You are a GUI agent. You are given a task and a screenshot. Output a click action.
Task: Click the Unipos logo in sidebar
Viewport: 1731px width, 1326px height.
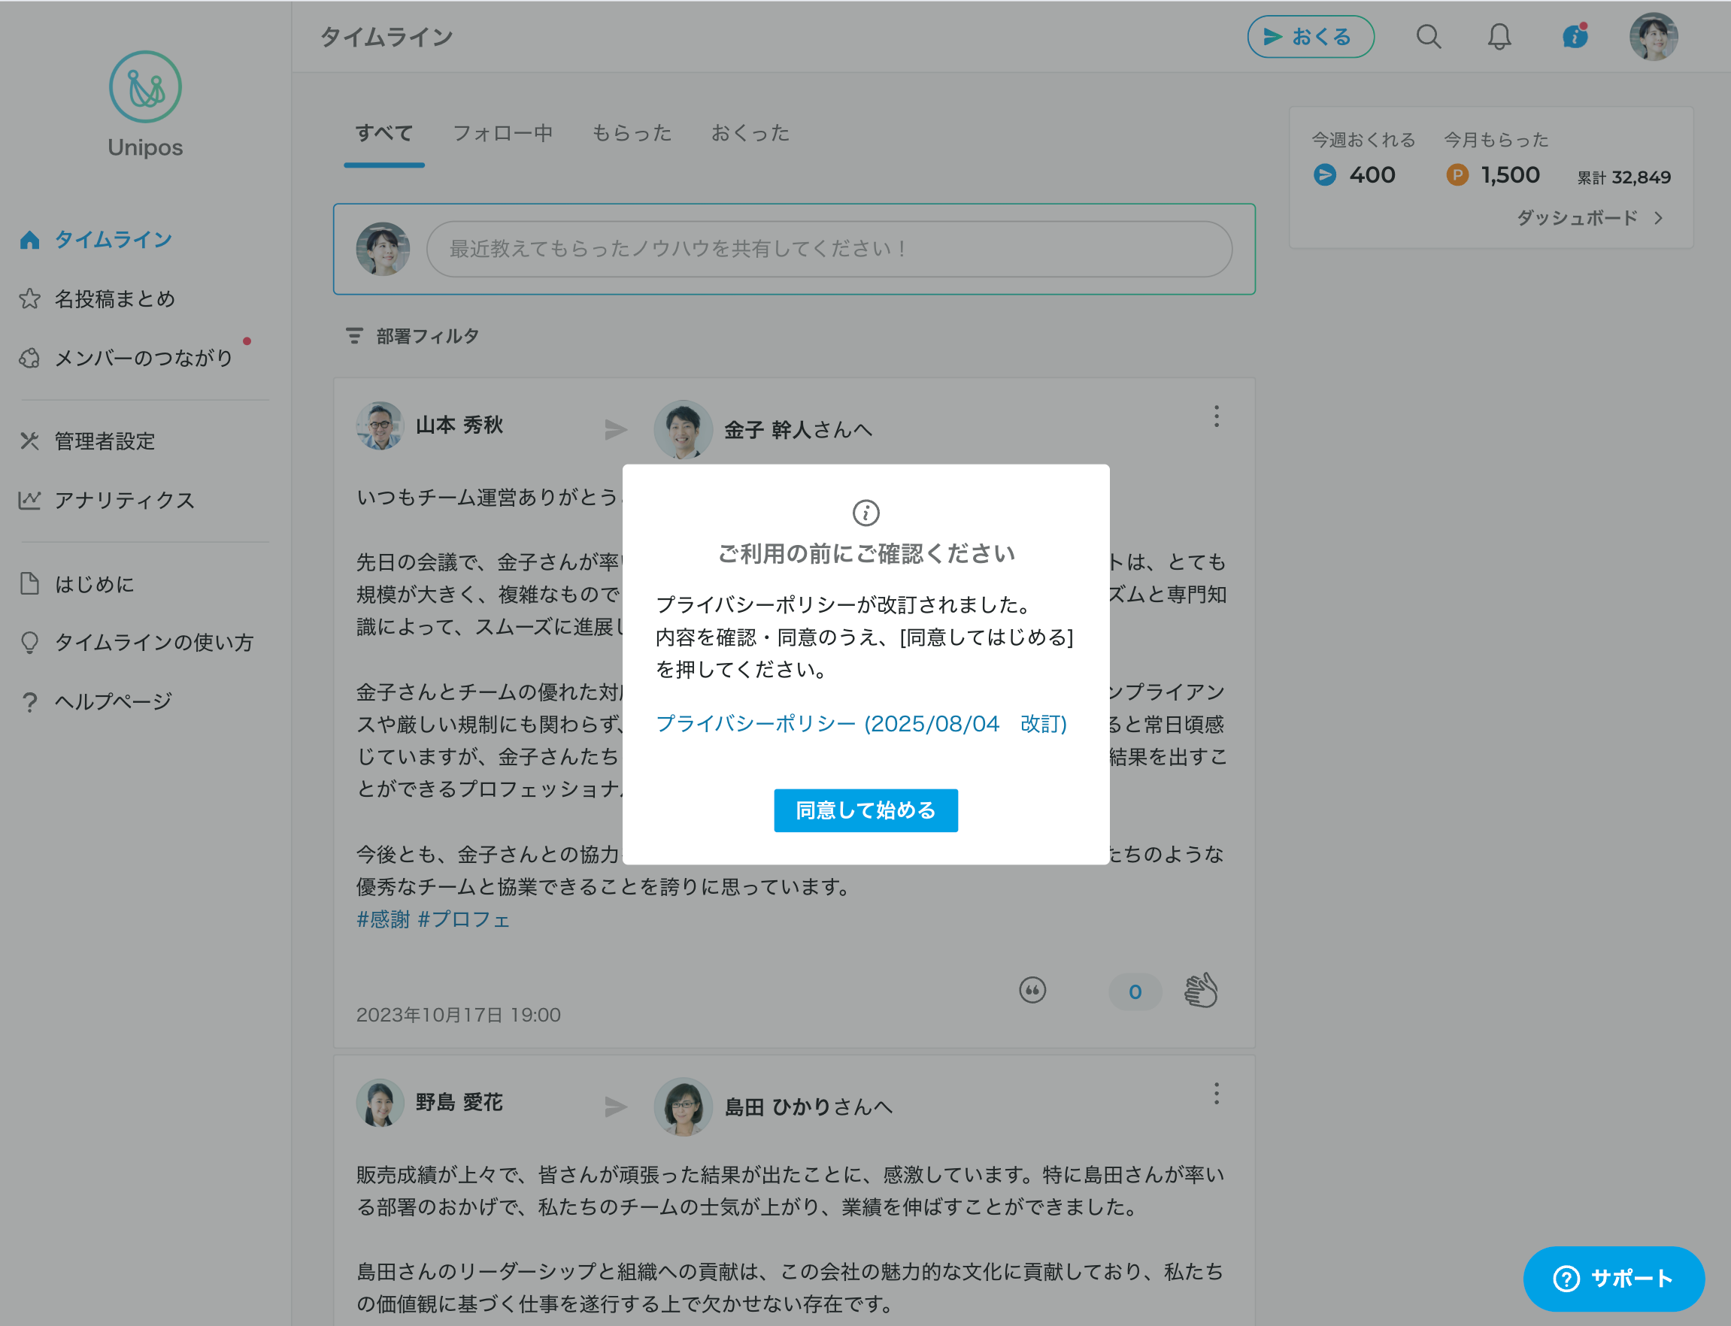[x=145, y=104]
